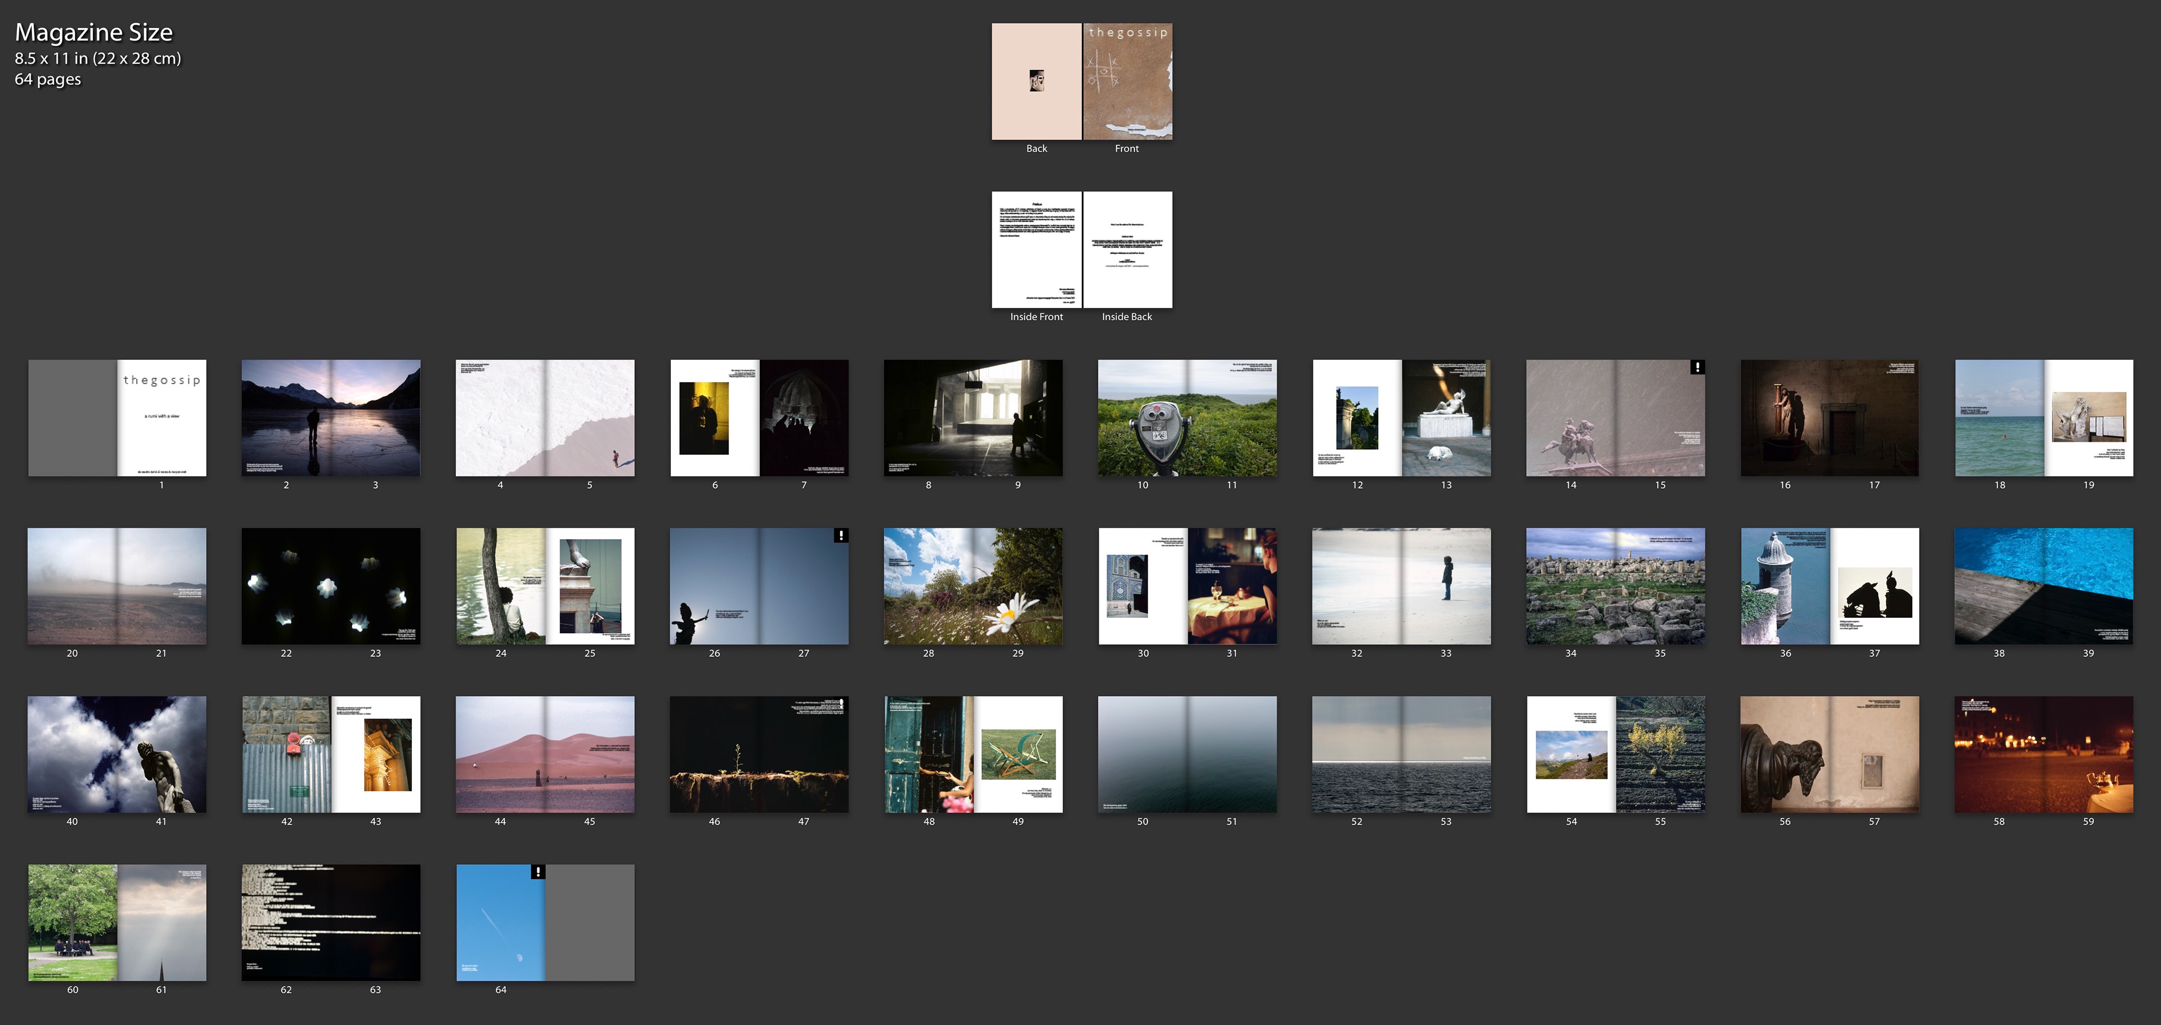Select pink desert dunes spread pages 44-45

[545, 755]
